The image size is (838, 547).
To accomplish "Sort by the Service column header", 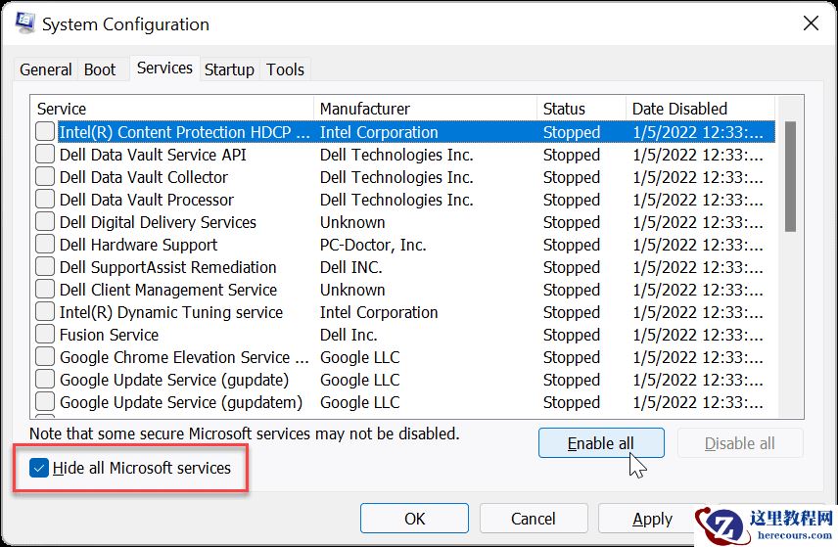I will [172, 109].
